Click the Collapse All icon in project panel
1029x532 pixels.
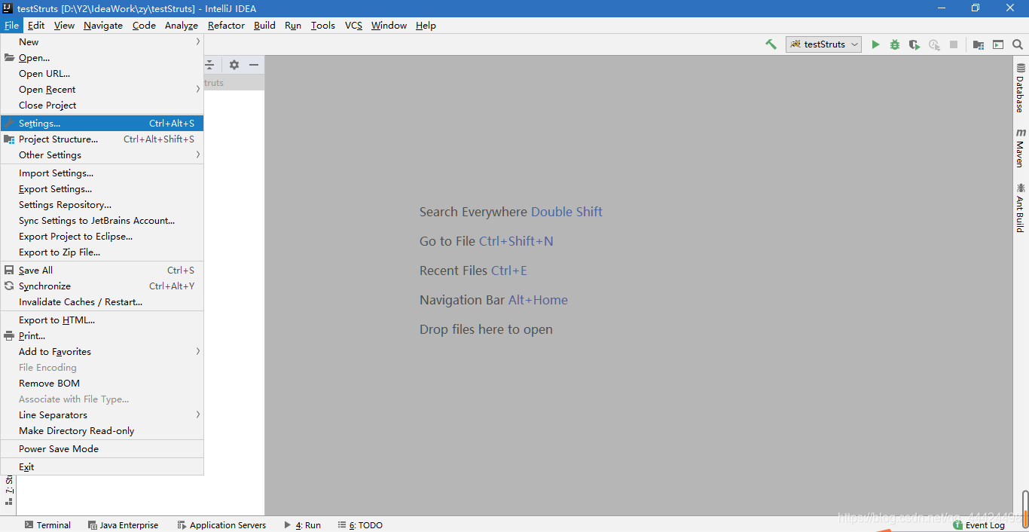click(210, 65)
